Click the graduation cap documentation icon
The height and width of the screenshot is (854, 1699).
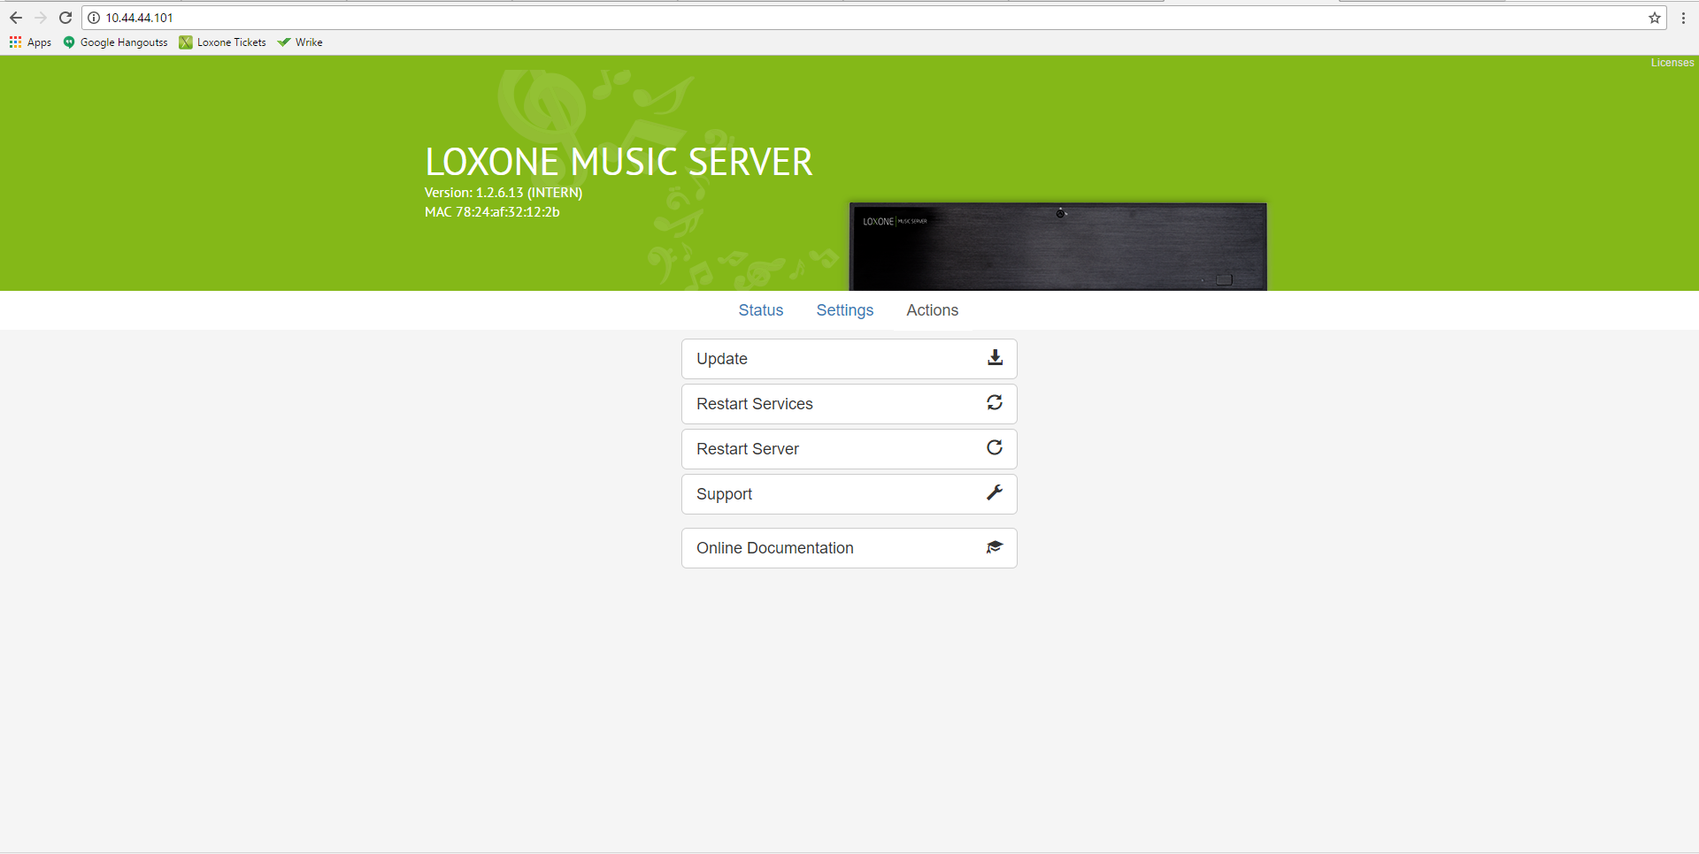click(995, 547)
